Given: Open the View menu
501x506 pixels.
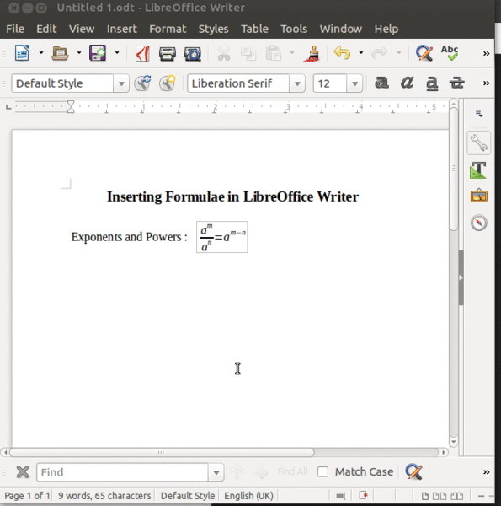Looking at the screenshot, I should point(82,29).
